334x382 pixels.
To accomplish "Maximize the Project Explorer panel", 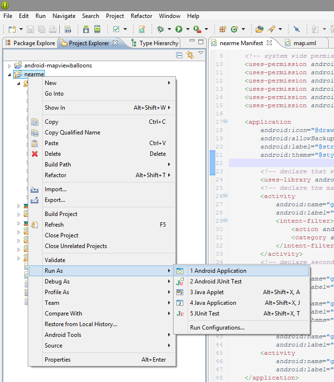I will coord(201,42).
